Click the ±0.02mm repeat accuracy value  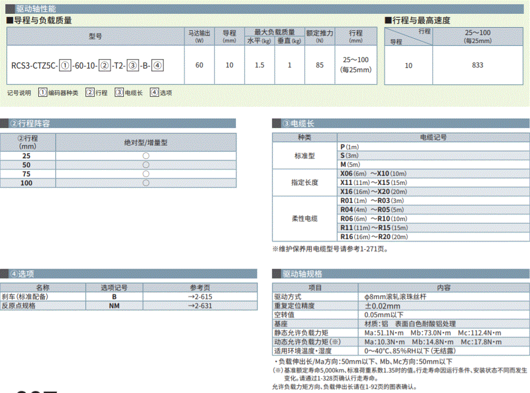(382, 306)
